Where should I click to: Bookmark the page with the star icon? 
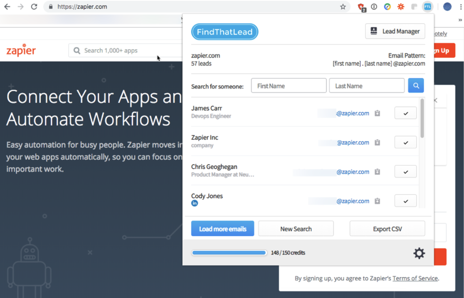coord(343,7)
